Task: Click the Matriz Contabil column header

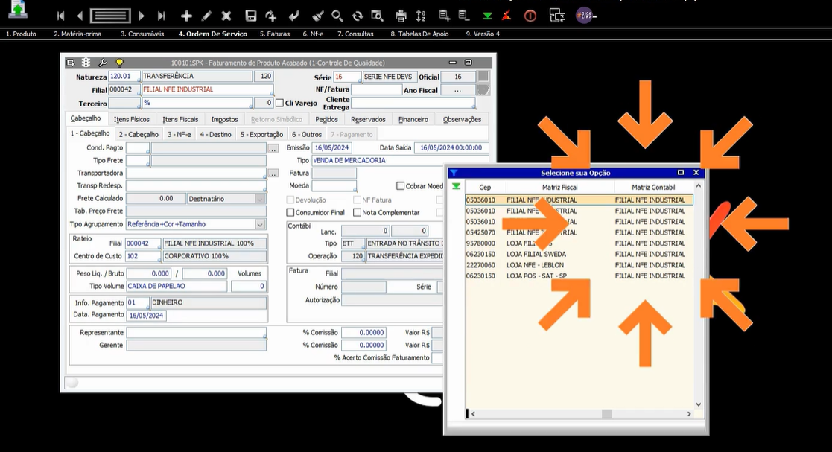Action: coord(653,188)
